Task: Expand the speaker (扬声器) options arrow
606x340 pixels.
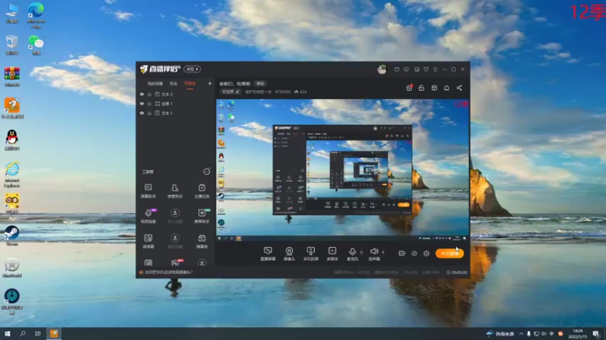Action: pos(383,252)
